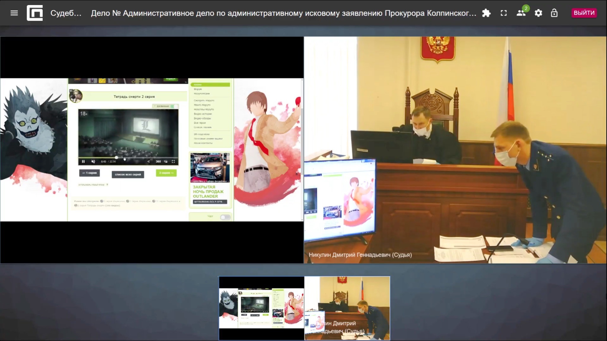Leave the session with ВЫЙТИ button
Screen dimensions: 607x341
click(x=584, y=13)
